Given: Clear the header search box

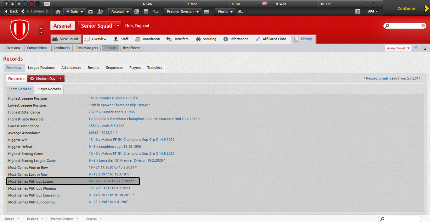Looking at the screenshot, I should tap(423, 26).
